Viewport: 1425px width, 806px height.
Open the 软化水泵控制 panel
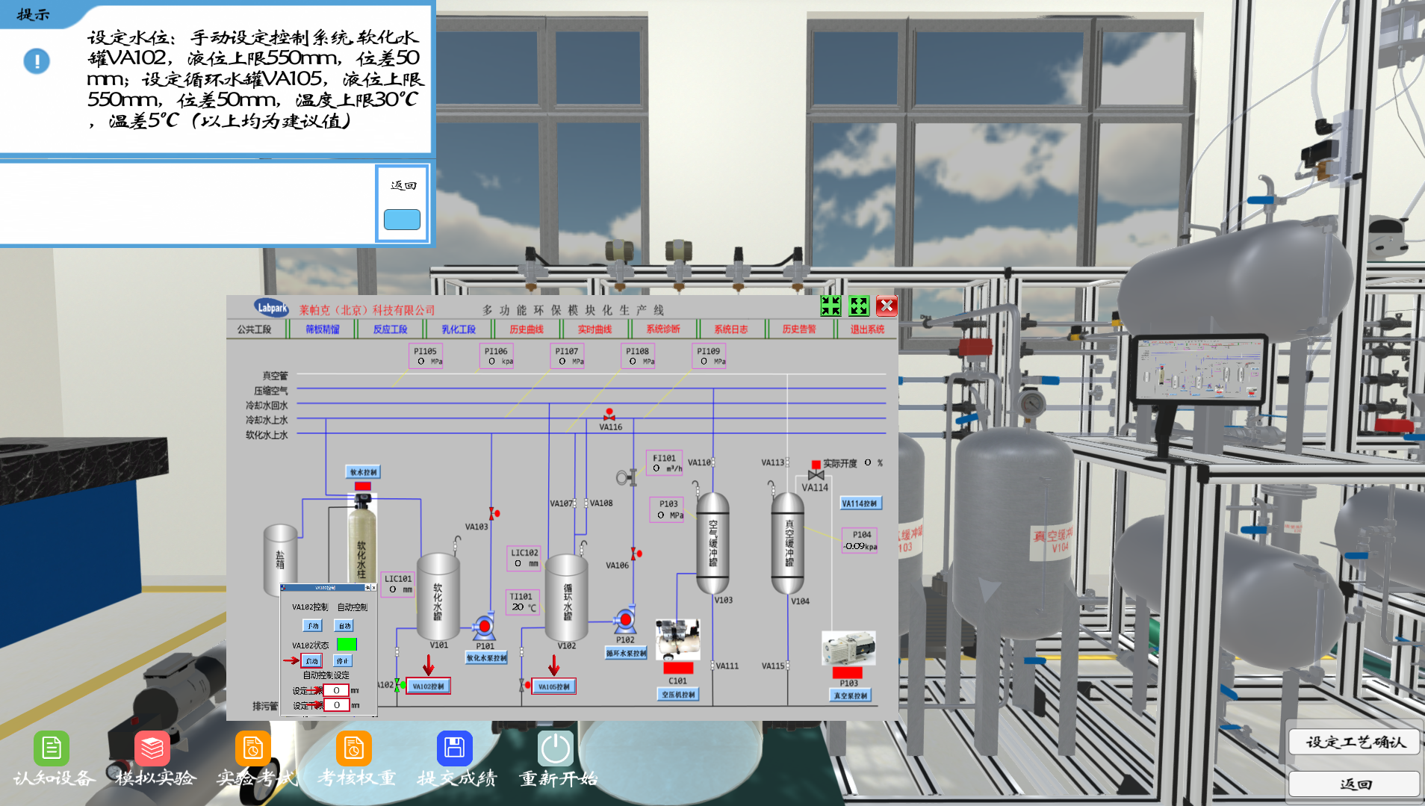point(486,658)
